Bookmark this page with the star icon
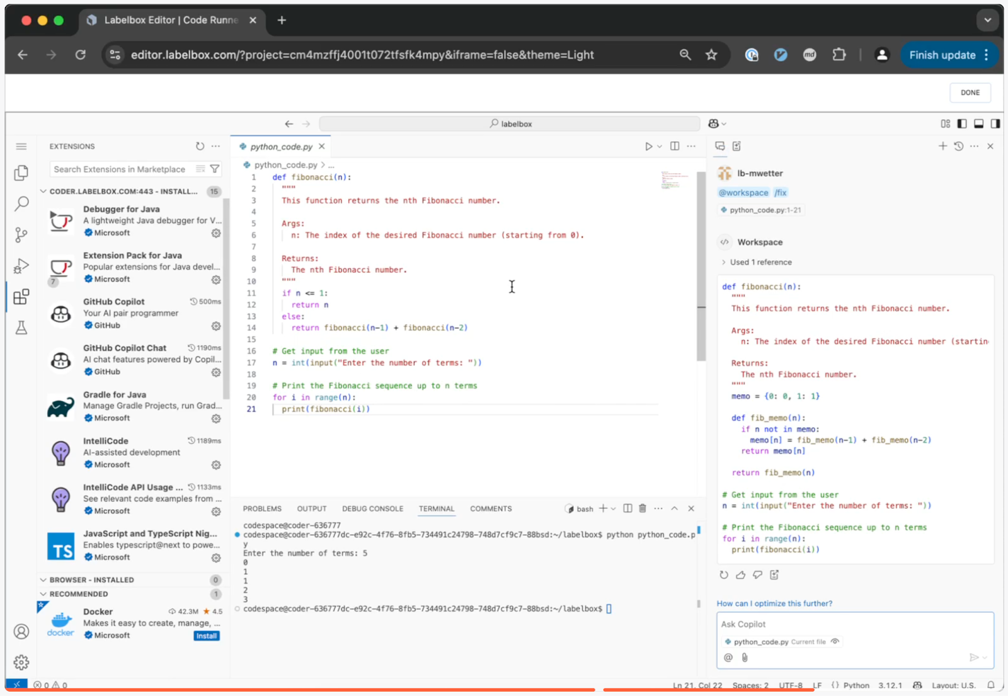1008x696 pixels. coord(712,55)
